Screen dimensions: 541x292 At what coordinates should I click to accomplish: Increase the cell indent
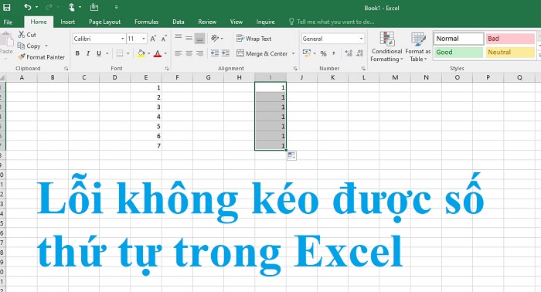click(x=226, y=53)
